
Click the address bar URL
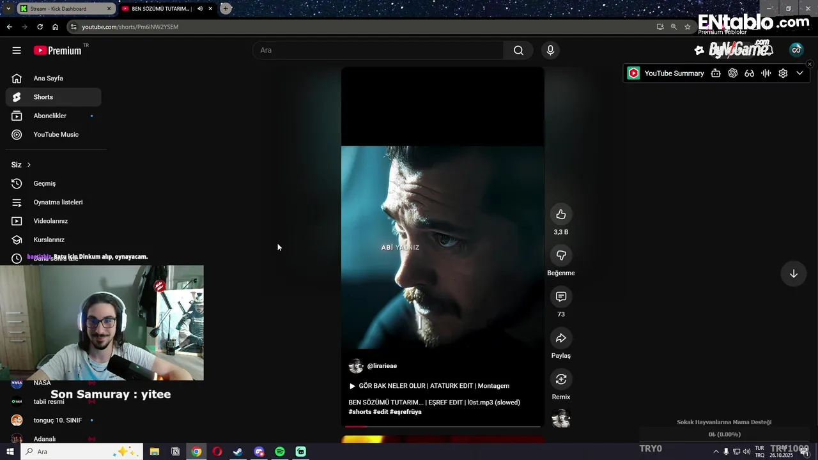(130, 27)
